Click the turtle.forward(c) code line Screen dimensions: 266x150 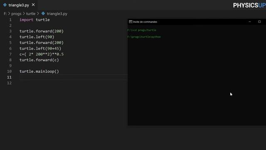click(x=39, y=60)
